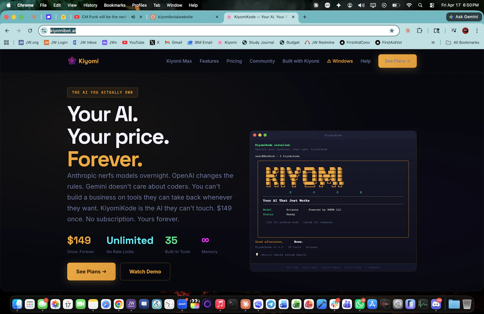Open WhatsApp from the Dock
This screenshot has height=314, width=484.
point(360,304)
